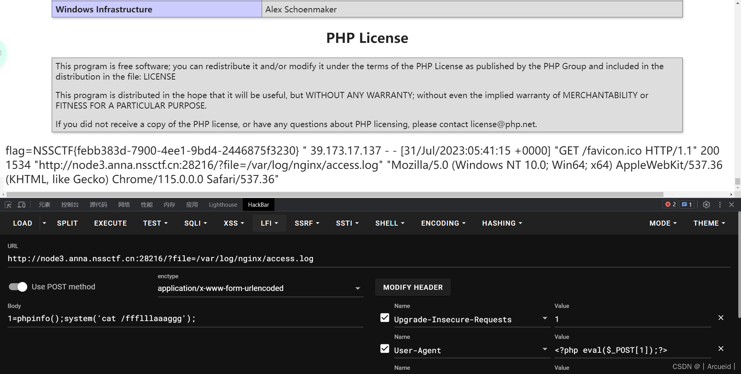
Task: Expand the HASHING menu
Action: coord(502,223)
